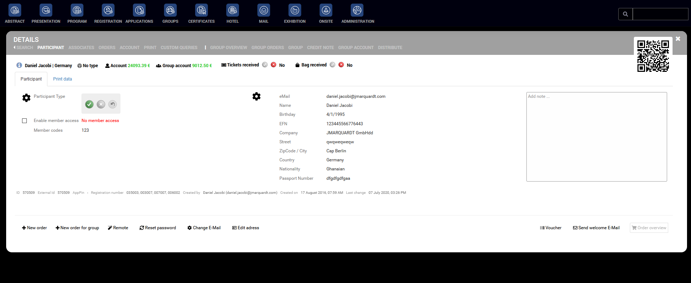Open the Distribute tab

click(x=390, y=48)
